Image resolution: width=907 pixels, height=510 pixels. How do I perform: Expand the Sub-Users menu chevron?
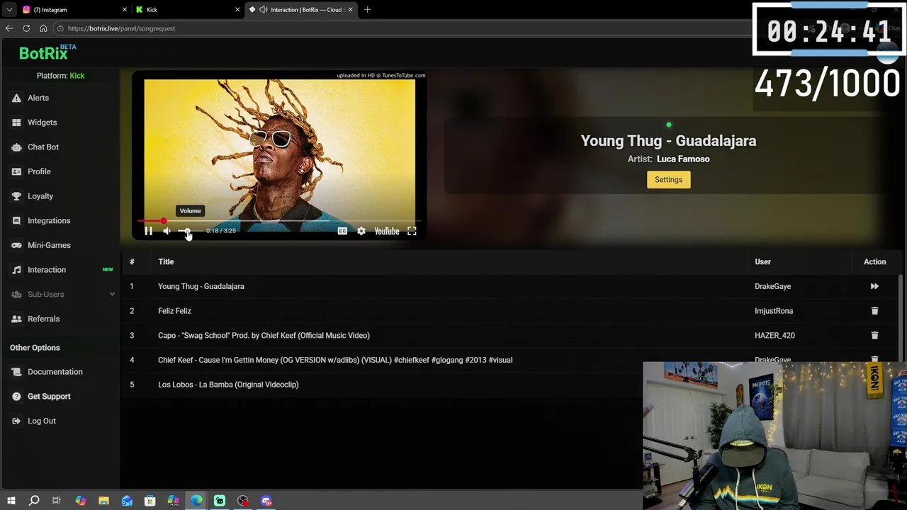point(112,294)
